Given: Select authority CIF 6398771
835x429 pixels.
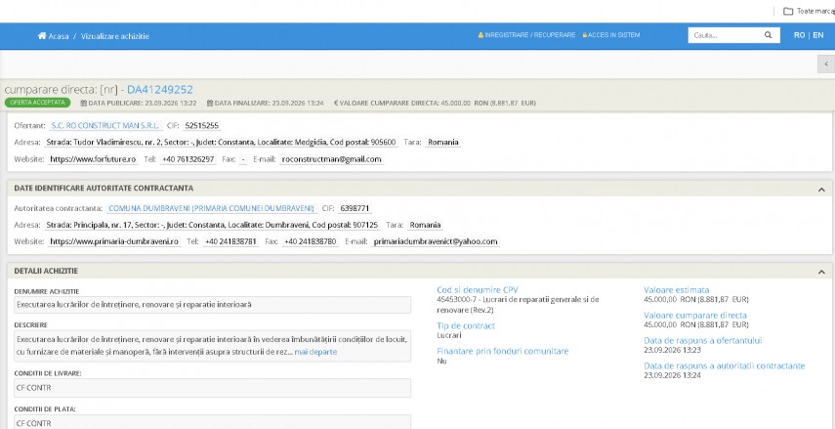Looking at the screenshot, I should pos(355,208).
